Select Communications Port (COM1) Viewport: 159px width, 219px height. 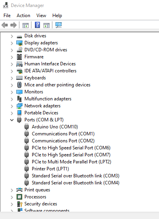click(63, 134)
